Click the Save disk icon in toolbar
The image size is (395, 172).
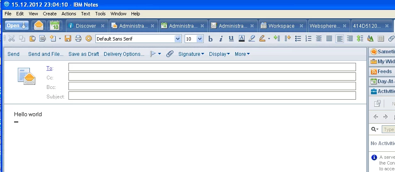pyautogui.click(x=68, y=38)
